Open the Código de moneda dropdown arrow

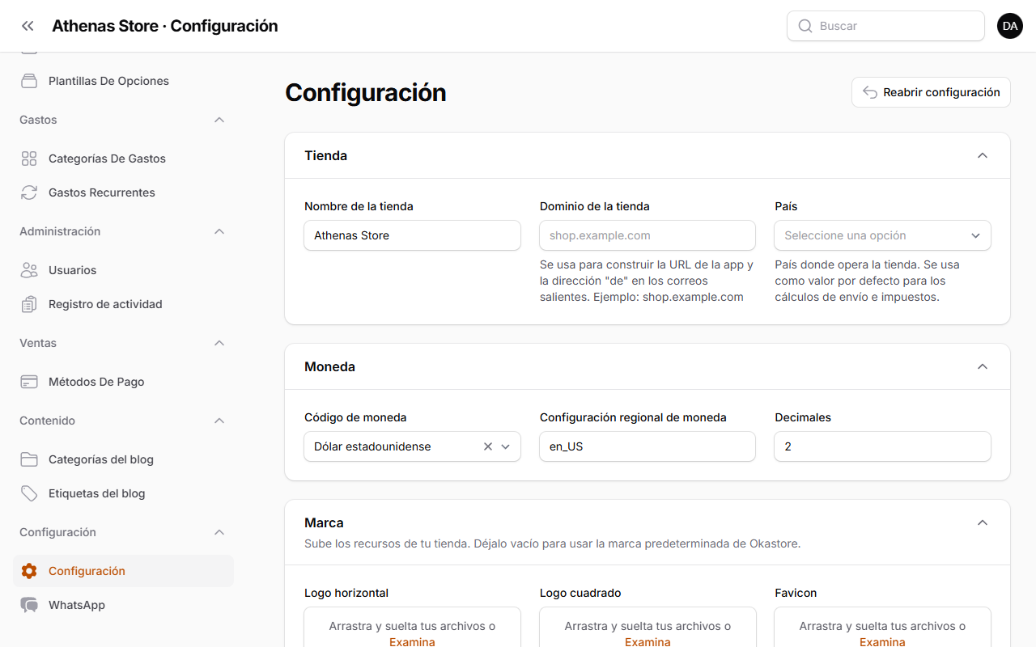(x=506, y=446)
